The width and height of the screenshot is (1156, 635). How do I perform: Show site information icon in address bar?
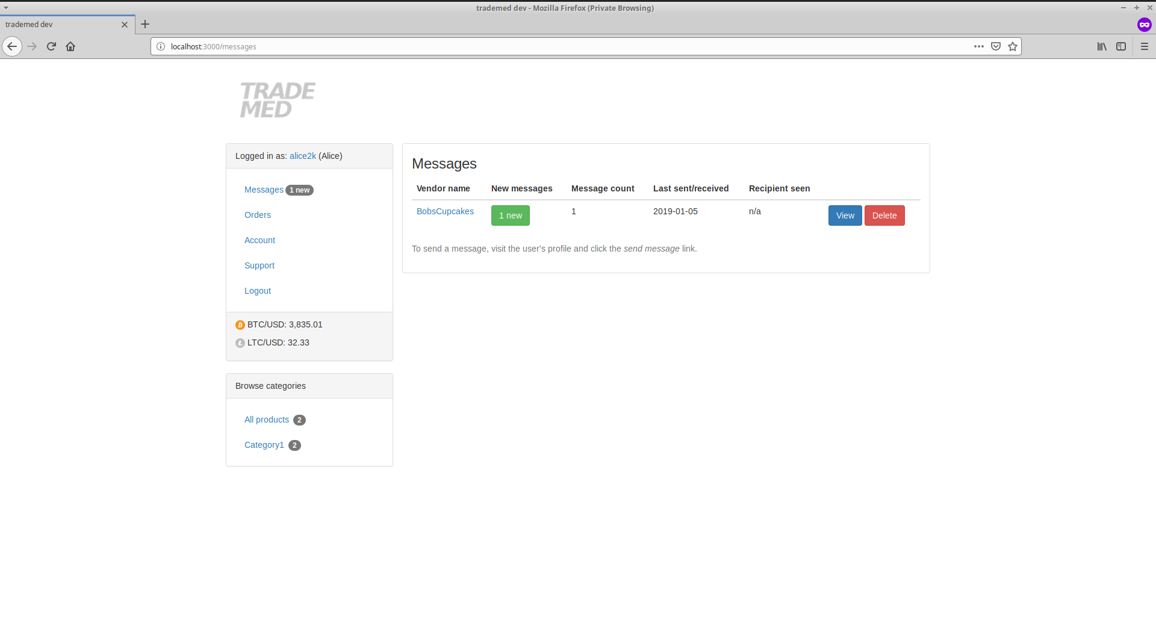(x=161, y=46)
